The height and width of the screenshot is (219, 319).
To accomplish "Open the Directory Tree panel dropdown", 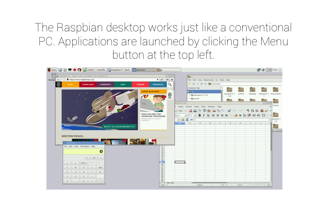I will [x=220, y=88].
